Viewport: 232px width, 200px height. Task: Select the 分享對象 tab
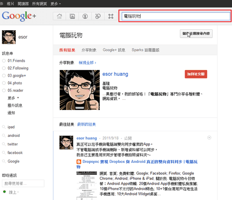pyautogui.click(x=89, y=50)
